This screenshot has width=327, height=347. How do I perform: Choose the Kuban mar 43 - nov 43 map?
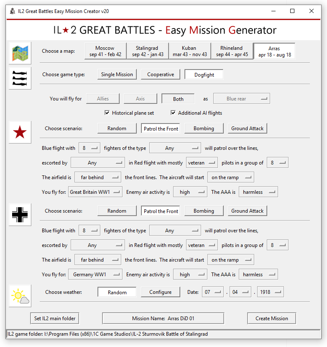point(190,51)
